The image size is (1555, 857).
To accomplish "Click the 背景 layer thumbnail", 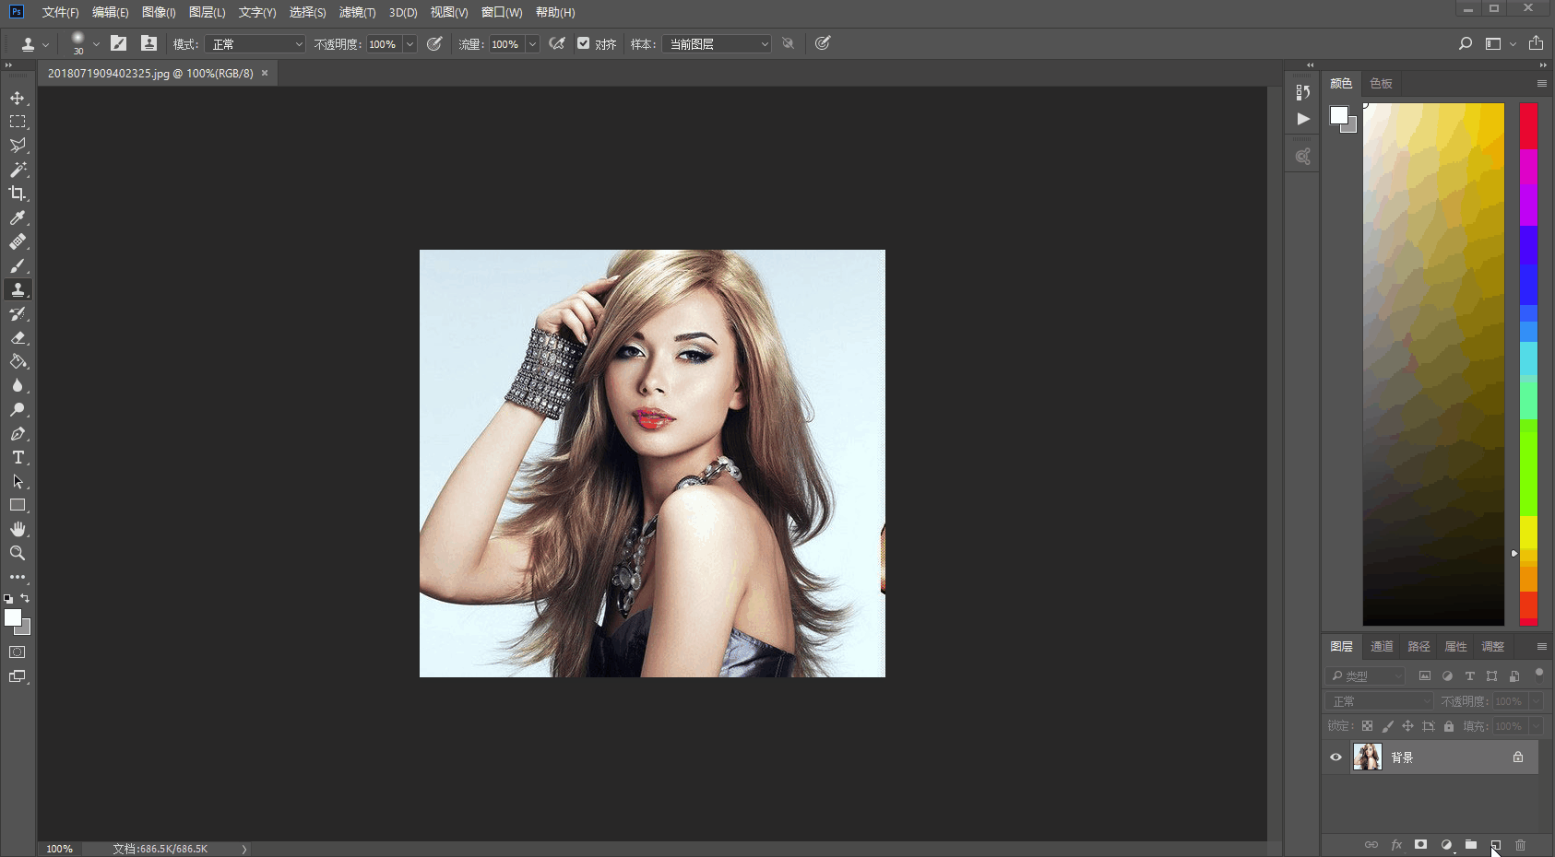I will (x=1367, y=757).
